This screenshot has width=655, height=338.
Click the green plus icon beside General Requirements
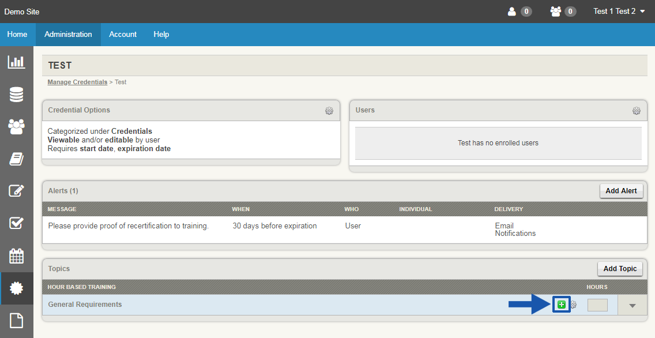pyautogui.click(x=561, y=304)
